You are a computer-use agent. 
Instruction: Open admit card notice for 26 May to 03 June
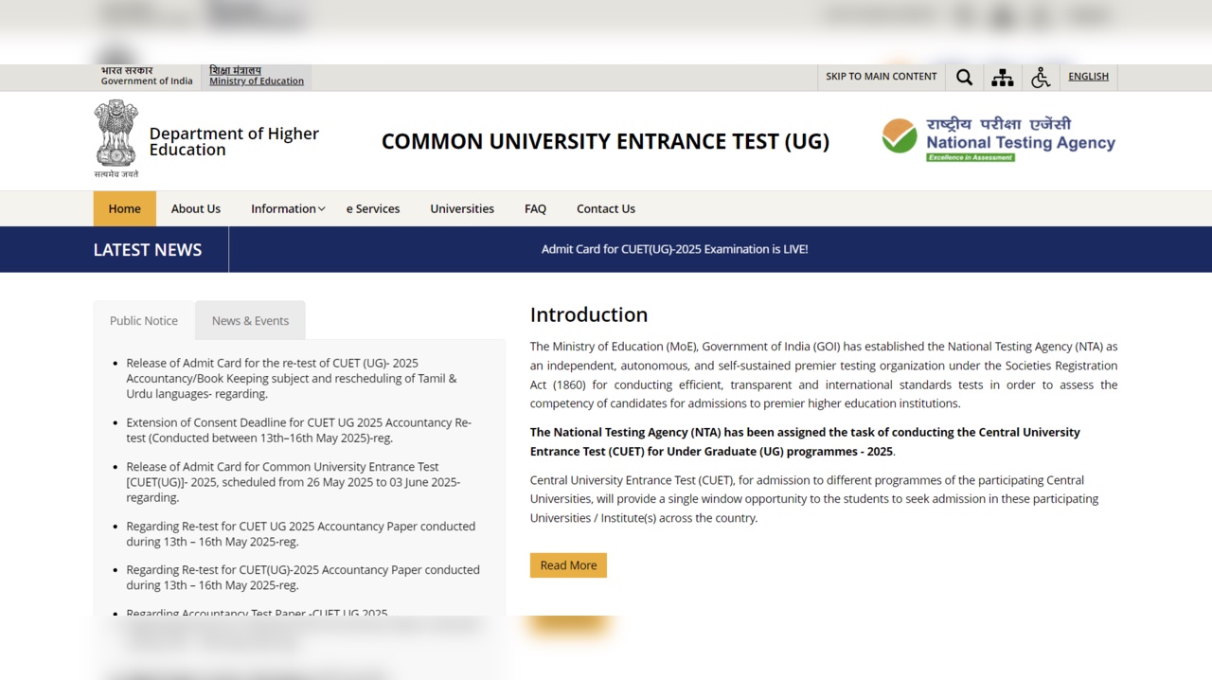point(294,482)
